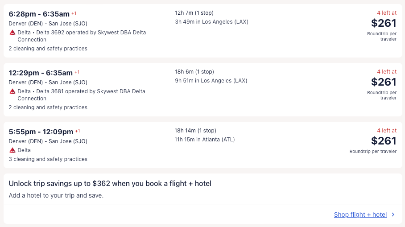This screenshot has width=405, height=227.
Task: Click 3h 49m Los Angeles layover details
Action: 211,22
